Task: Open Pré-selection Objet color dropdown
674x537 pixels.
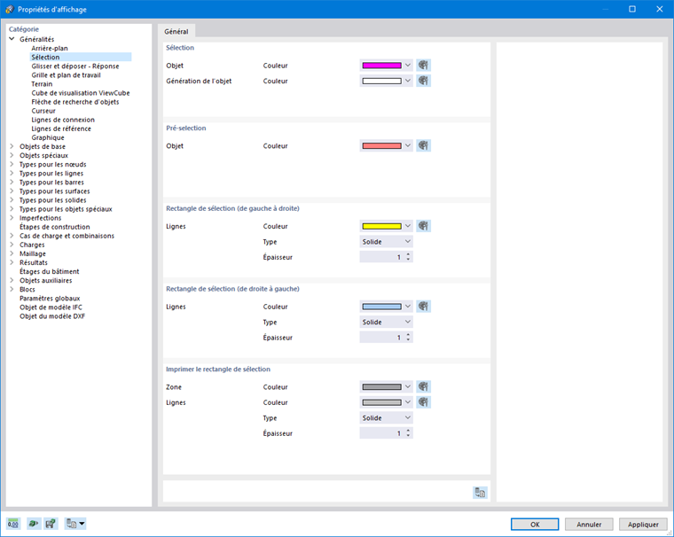Action: 407,145
